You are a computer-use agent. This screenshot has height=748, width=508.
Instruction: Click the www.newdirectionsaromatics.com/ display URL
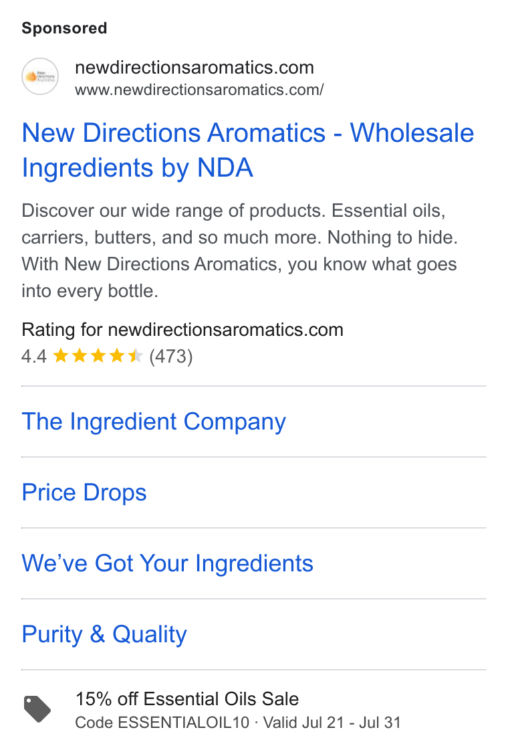pyautogui.click(x=199, y=90)
